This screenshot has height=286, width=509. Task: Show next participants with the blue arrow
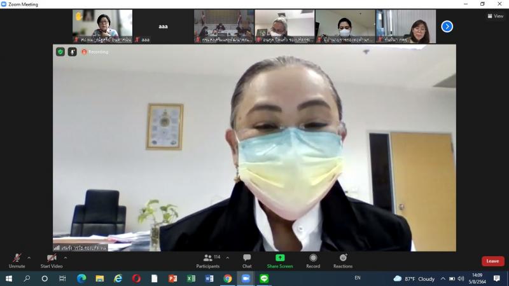(447, 27)
